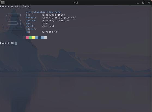The width and height of the screenshot is (152, 112).
Task: Minimize the foot terminal window
Action: 138,3
